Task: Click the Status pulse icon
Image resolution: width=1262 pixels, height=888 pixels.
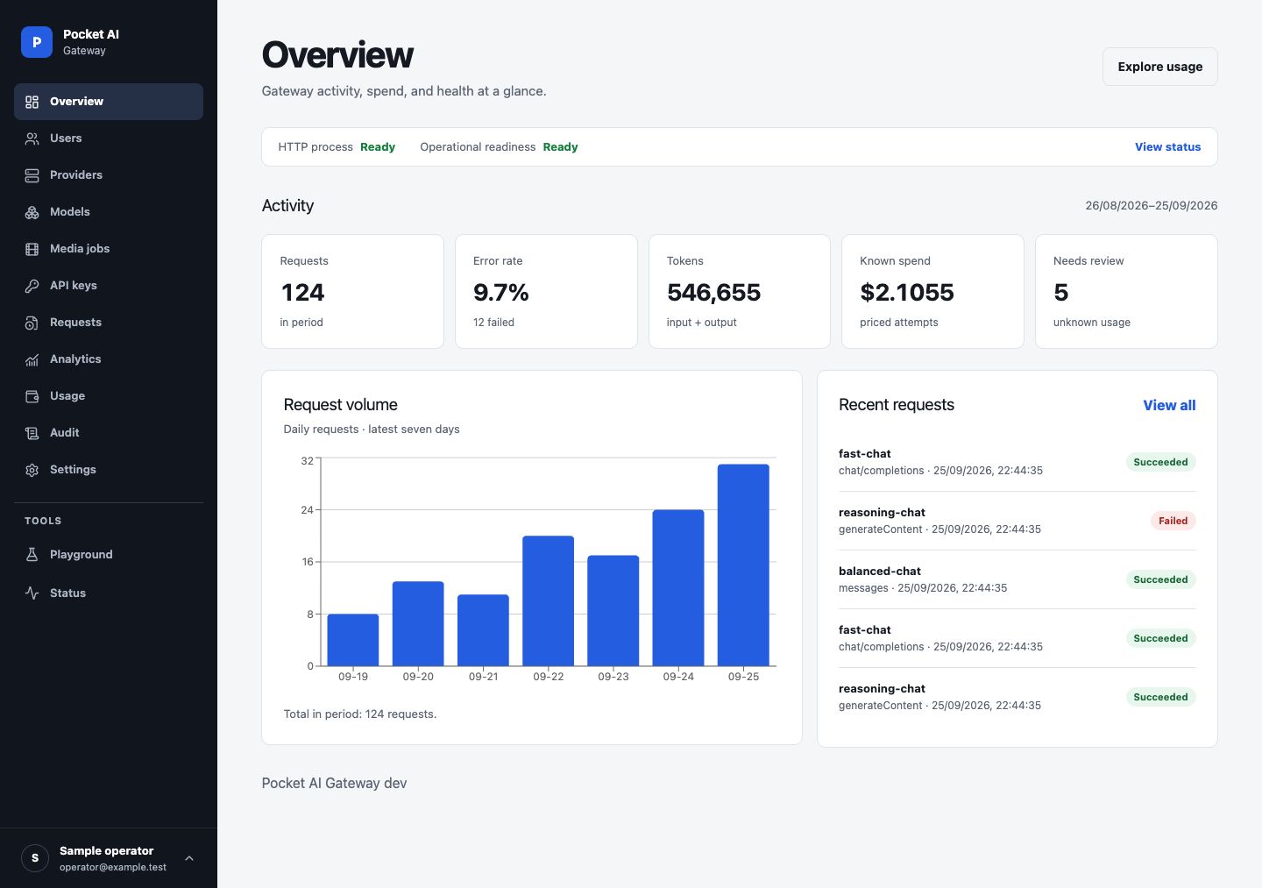Action: coord(32,593)
